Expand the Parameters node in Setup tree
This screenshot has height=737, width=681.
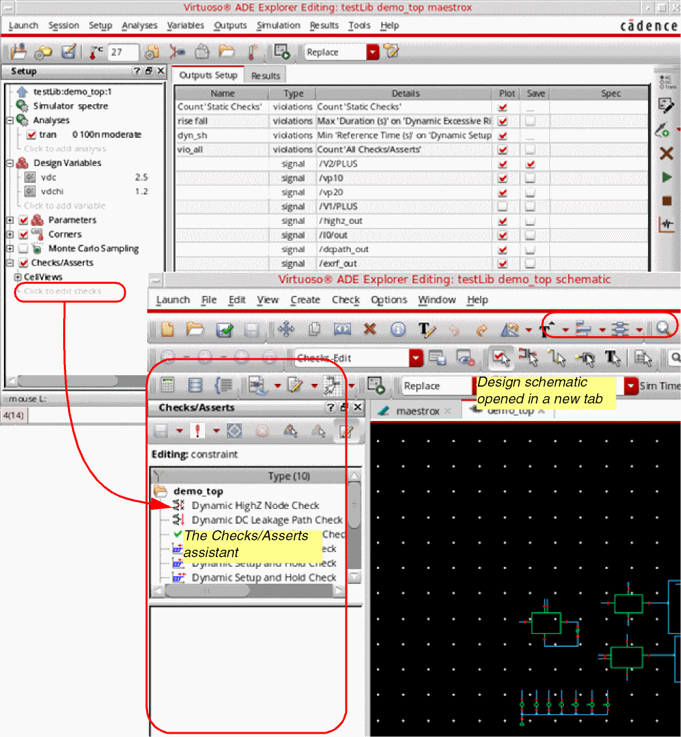10,220
